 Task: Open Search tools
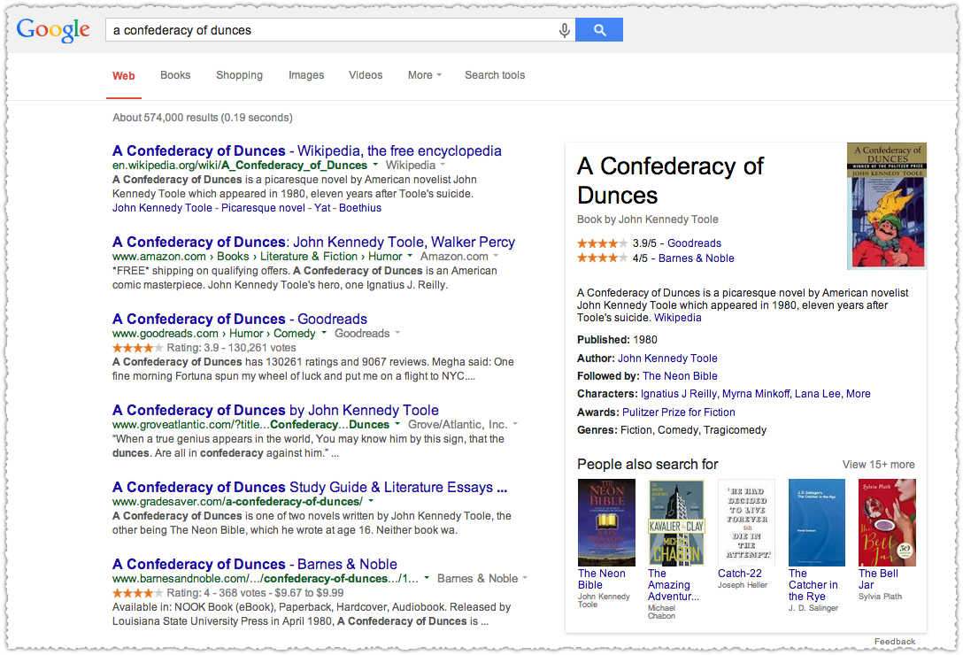[495, 75]
